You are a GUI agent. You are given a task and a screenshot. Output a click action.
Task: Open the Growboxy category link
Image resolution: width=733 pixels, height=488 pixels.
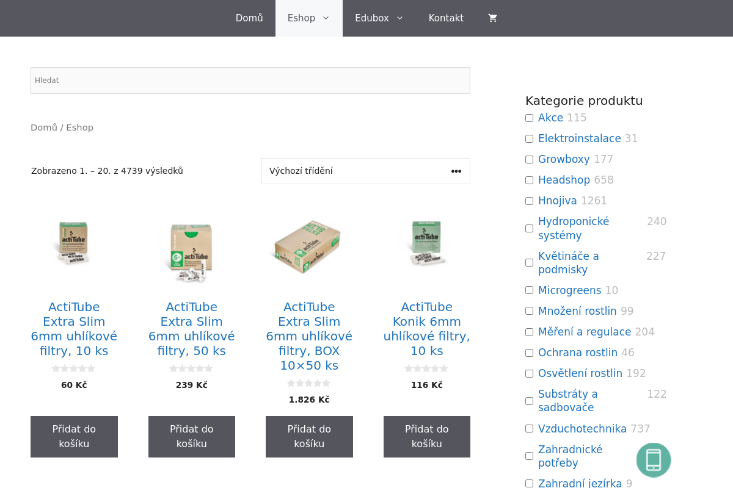[564, 159]
